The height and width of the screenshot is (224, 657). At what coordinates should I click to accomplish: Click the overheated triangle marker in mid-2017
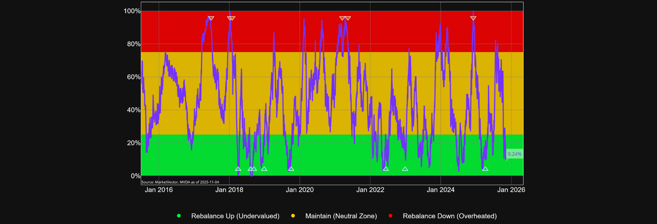coord(211,18)
